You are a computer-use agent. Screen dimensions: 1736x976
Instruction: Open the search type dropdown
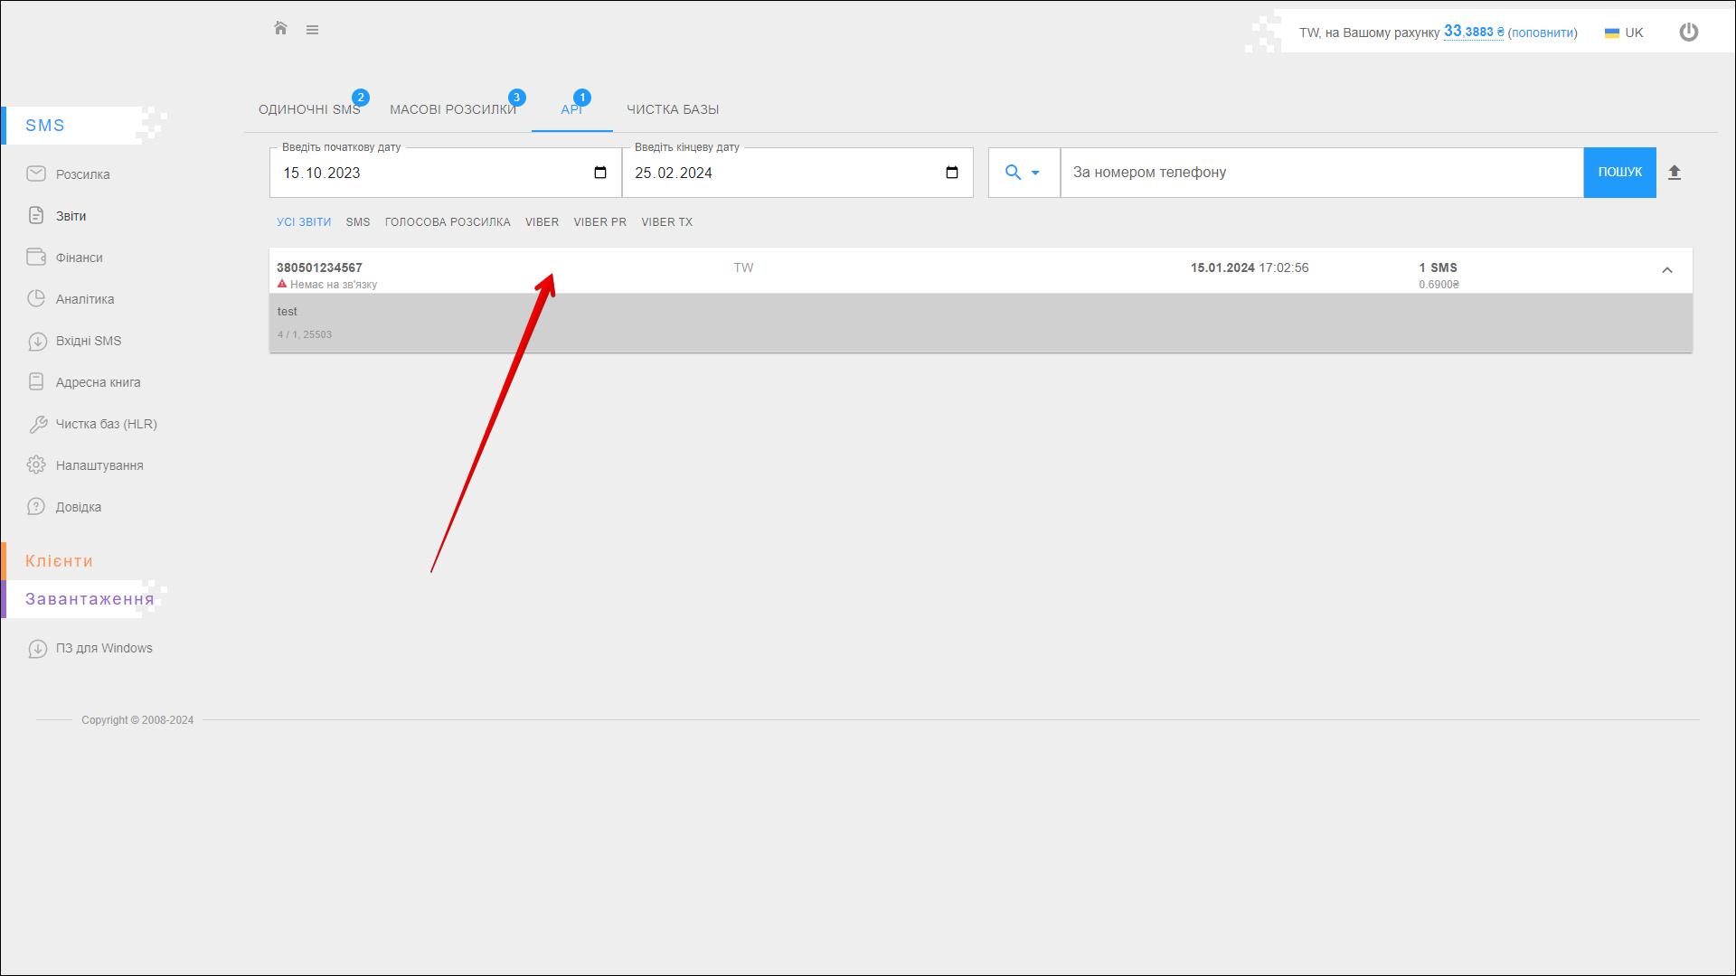(1023, 173)
